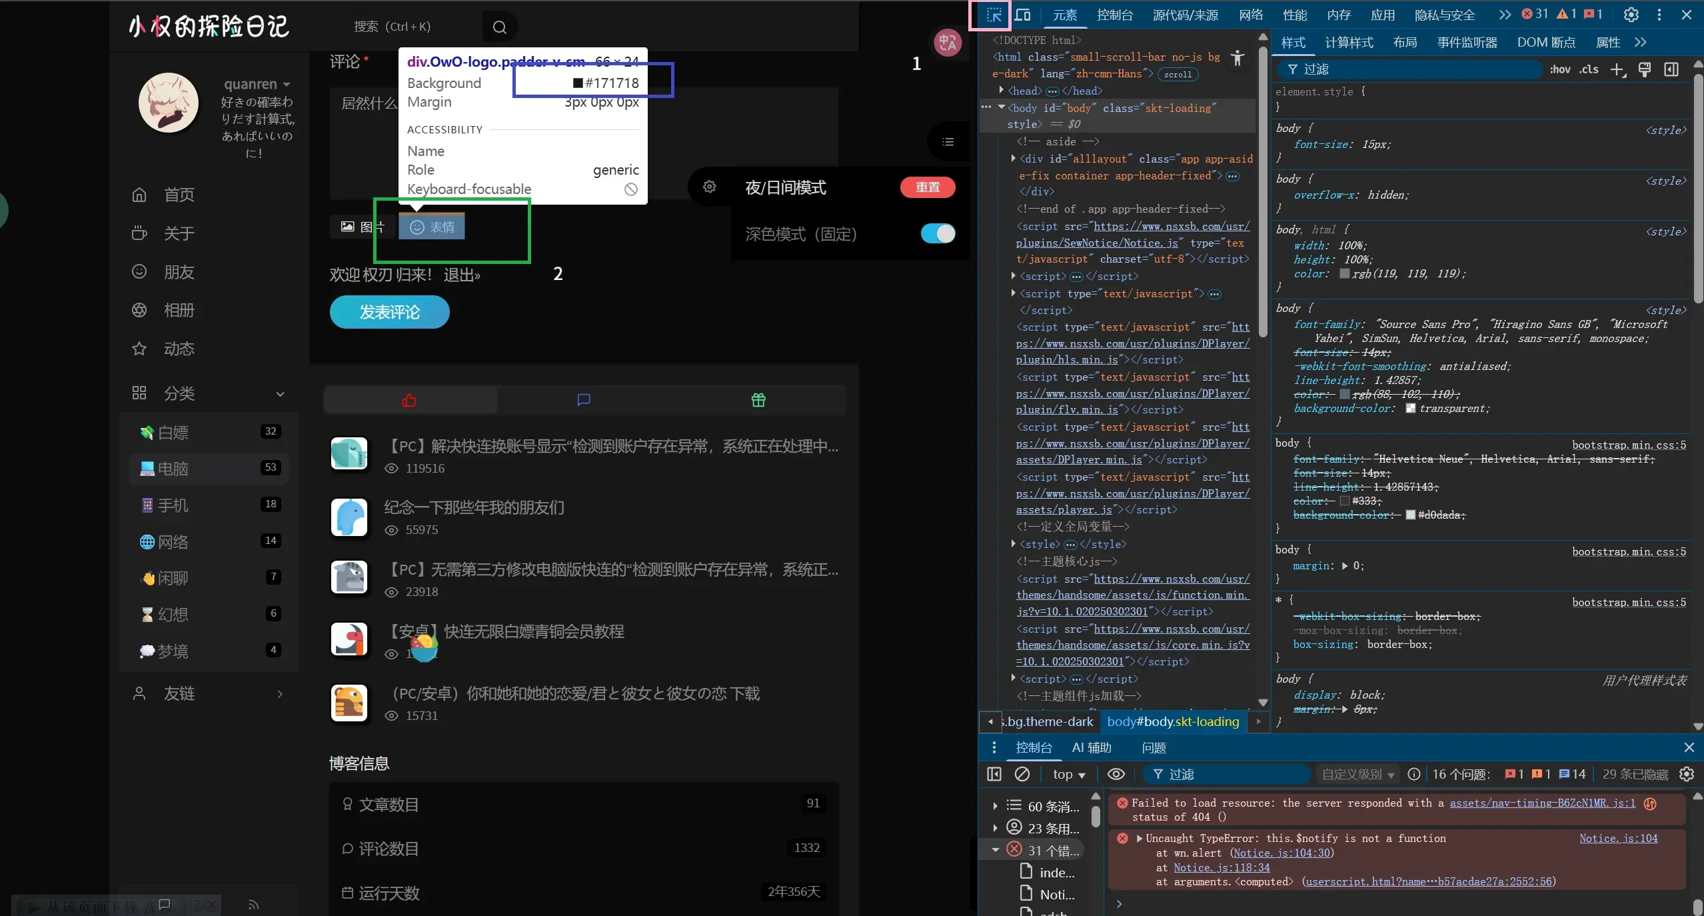Switch to the 源代码/来源 tab
Screen dimensions: 1704x916
(1185, 15)
